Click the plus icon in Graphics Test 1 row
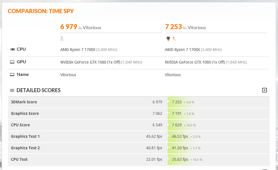Screen dimensions: 278x170 168,136
